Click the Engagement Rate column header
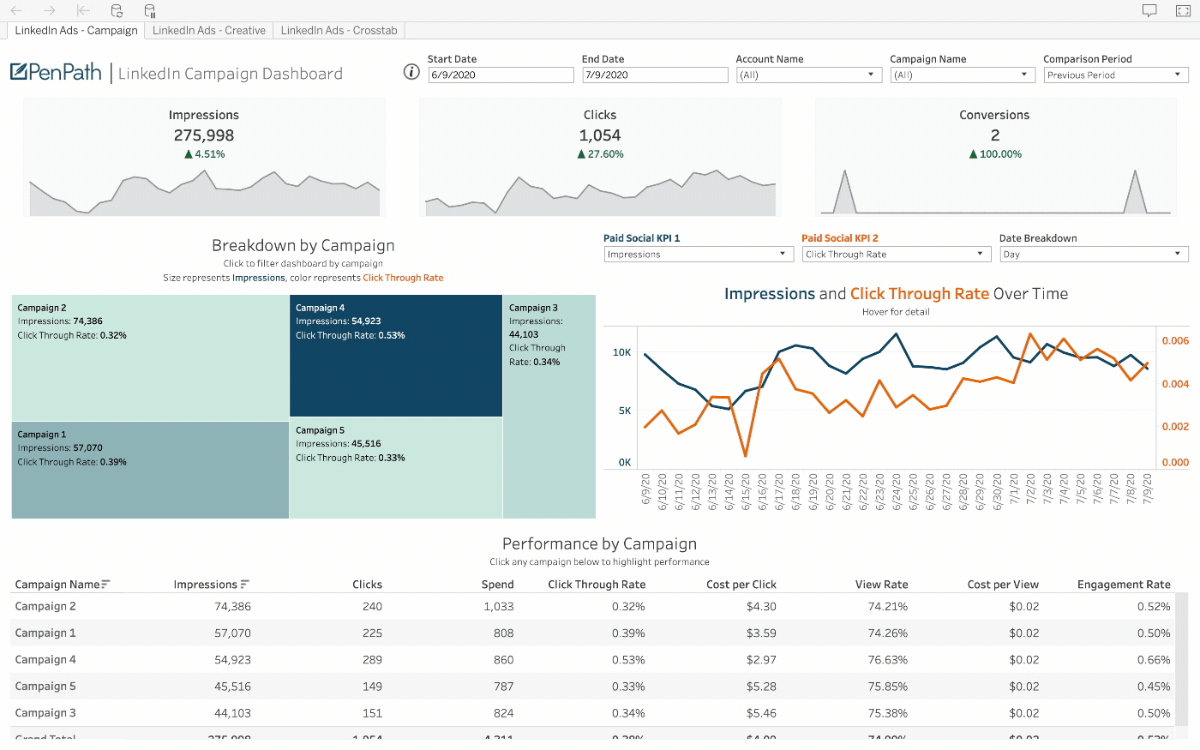Image resolution: width=1200 pixels, height=750 pixels. click(1124, 585)
